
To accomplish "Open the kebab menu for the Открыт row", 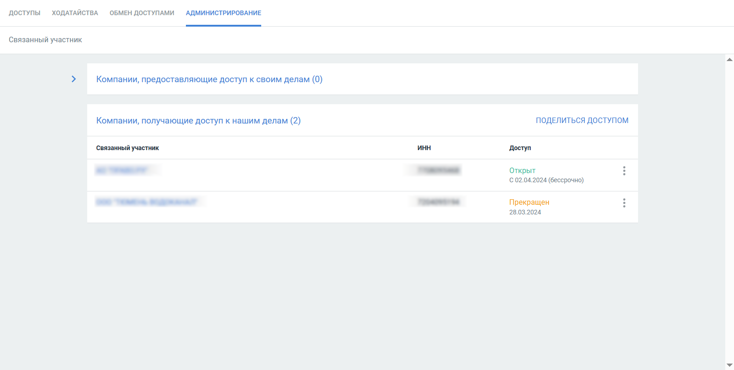I will (x=624, y=171).
